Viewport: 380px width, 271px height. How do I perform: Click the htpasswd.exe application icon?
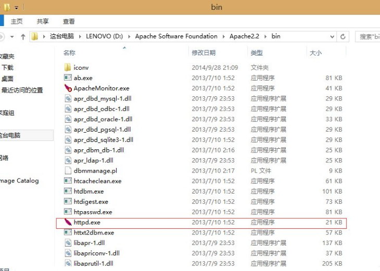tap(68, 212)
